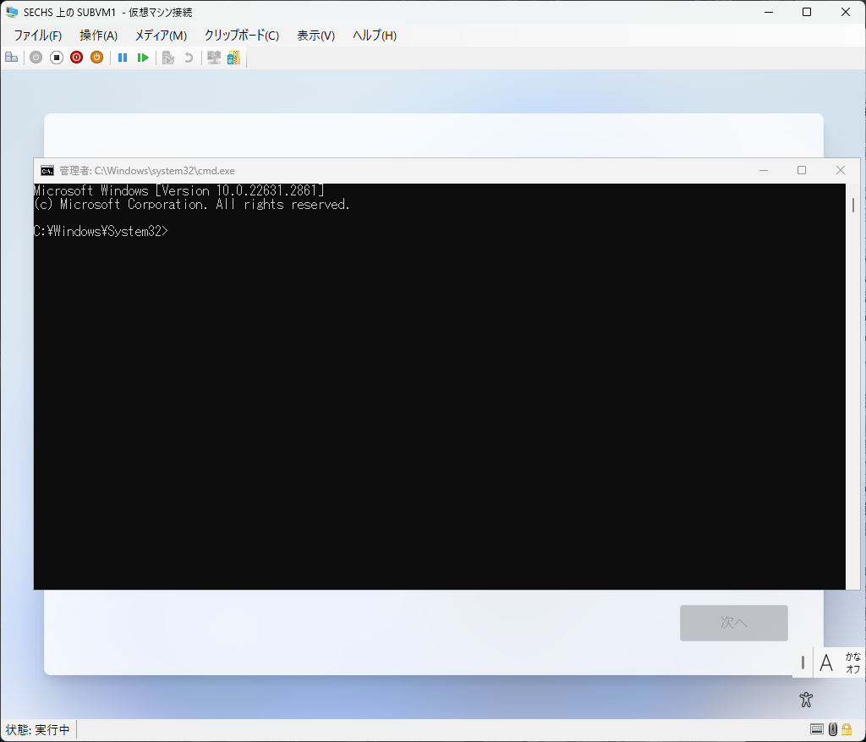This screenshot has height=742, width=866.
Task: Send Ctrl+Alt+Del via the toolbar keys icon
Action: pos(11,58)
